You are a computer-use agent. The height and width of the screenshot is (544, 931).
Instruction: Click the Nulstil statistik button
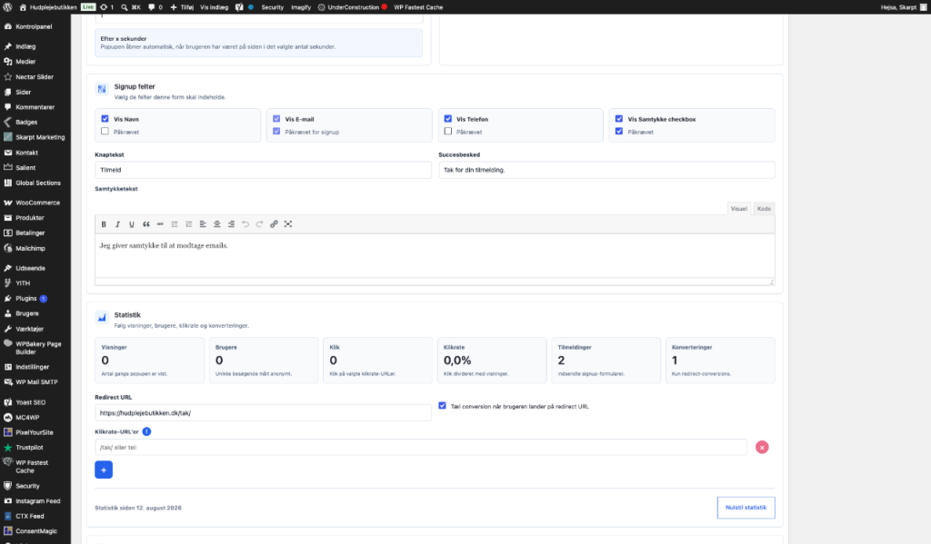(746, 508)
